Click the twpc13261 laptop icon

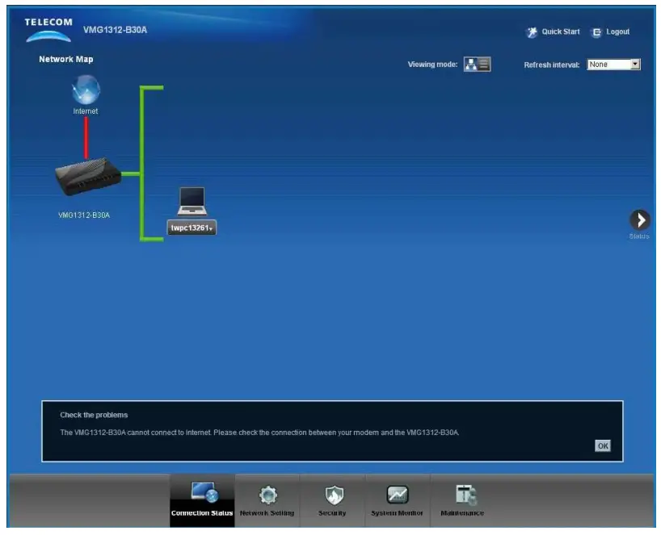[x=192, y=201]
